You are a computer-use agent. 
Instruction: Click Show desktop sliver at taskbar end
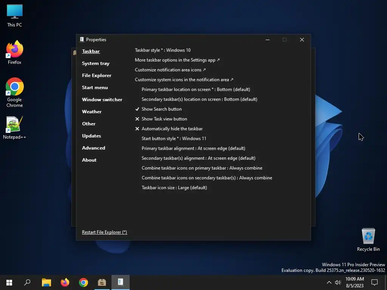[x=386, y=282]
